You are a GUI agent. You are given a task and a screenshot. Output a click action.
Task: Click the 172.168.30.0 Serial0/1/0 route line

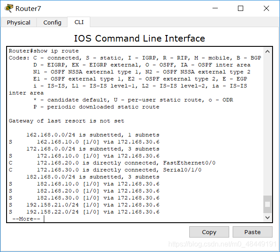(x=105, y=170)
